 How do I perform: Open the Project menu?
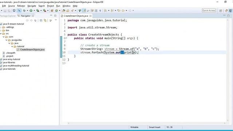coord(50,6)
